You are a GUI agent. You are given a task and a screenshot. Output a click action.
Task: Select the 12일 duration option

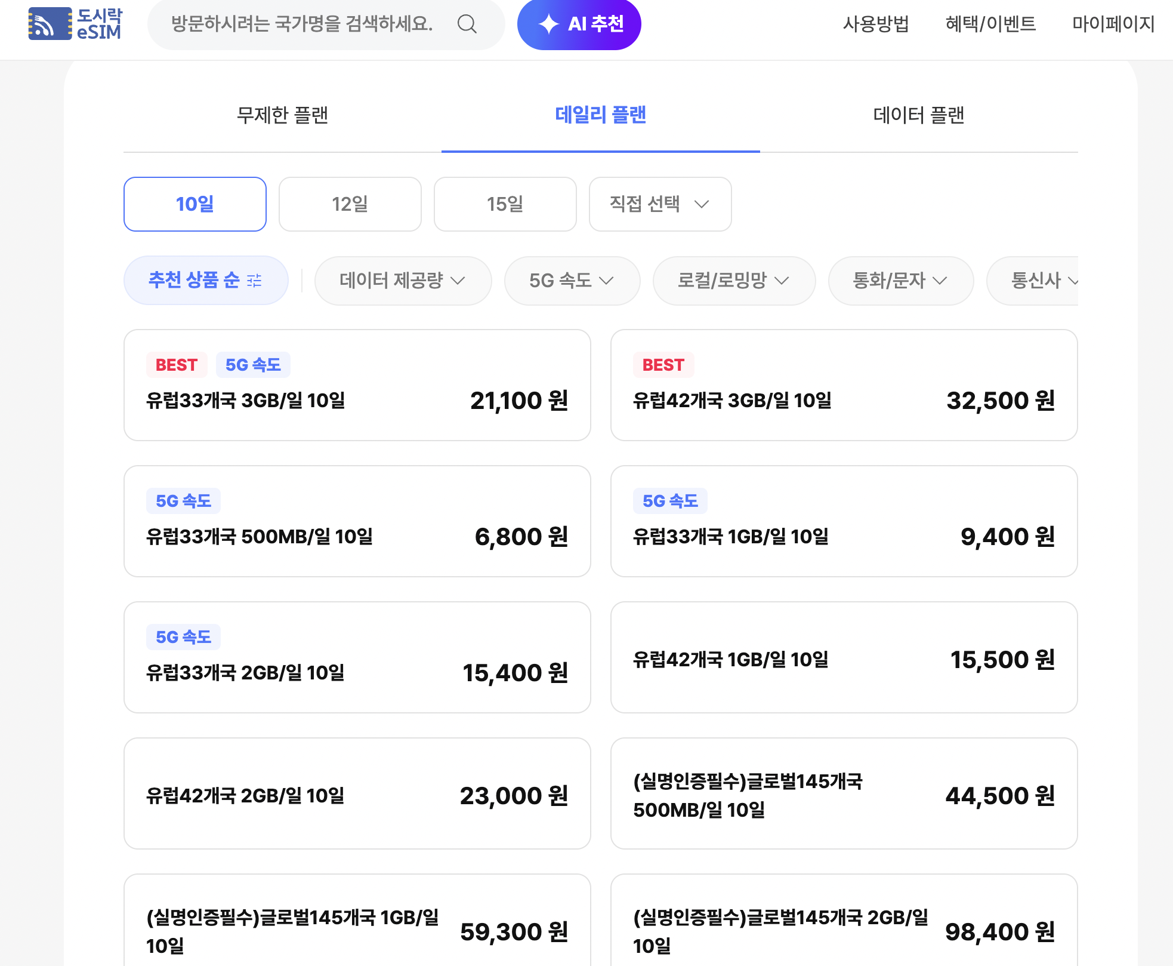coord(350,204)
